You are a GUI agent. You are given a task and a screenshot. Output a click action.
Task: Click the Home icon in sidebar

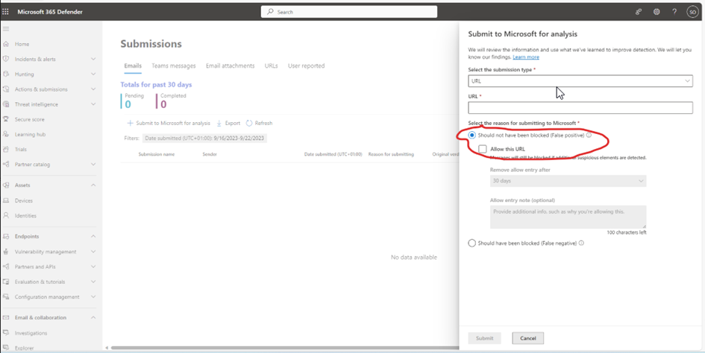6,44
